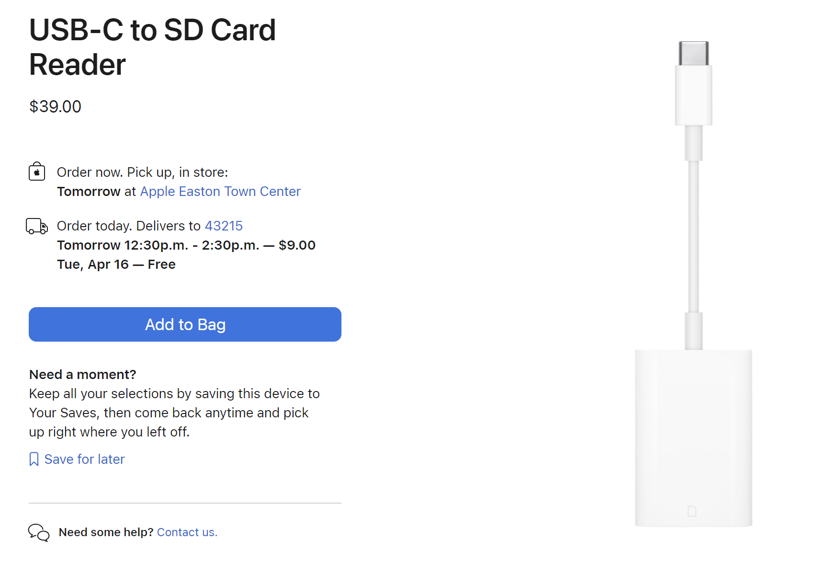Screen dimensions: 828x563
Task: Click the Need some help? text
Action: tap(106, 532)
